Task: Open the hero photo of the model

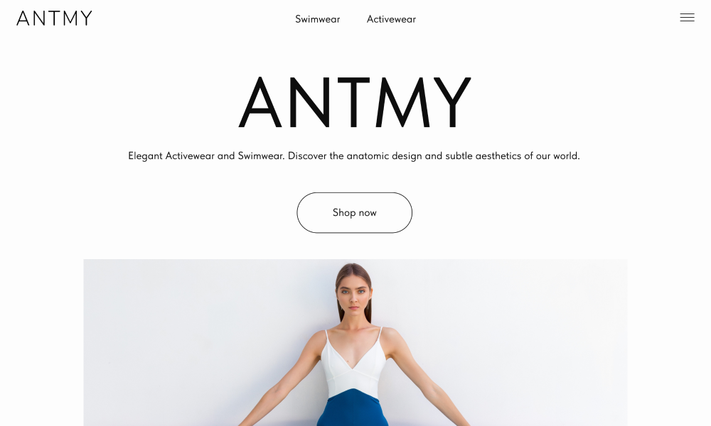Action: tap(355, 342)
